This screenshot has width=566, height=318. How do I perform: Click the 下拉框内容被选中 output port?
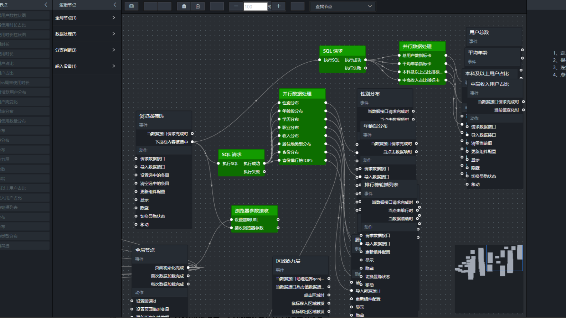click(192, 142)
